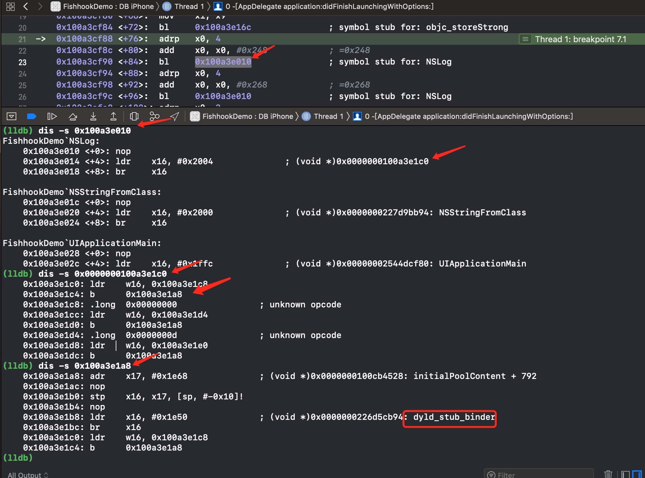Clear the console with trash icon

coord(608,474)
